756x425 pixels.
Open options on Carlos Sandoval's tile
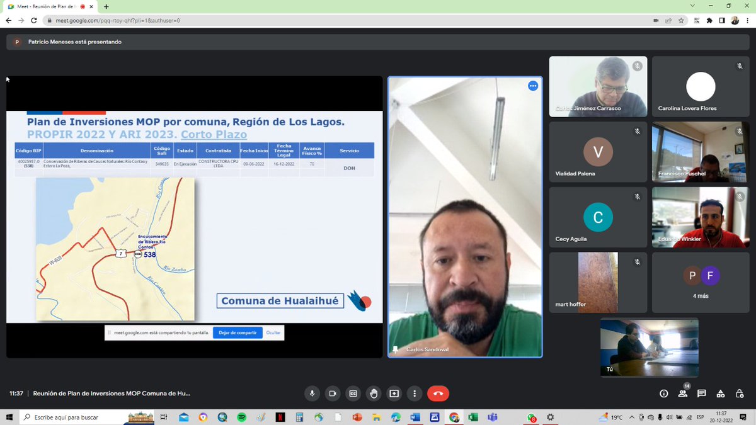533,86
